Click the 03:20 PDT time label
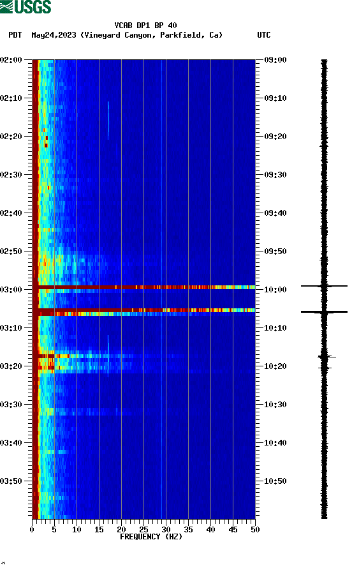The image size is (352, 570). point(11,366)
